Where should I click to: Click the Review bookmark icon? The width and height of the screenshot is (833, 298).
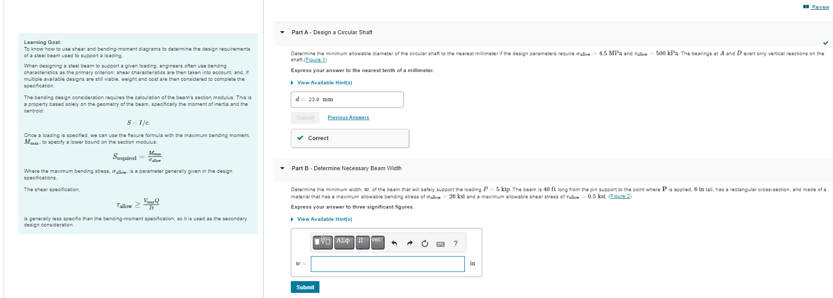806,6
